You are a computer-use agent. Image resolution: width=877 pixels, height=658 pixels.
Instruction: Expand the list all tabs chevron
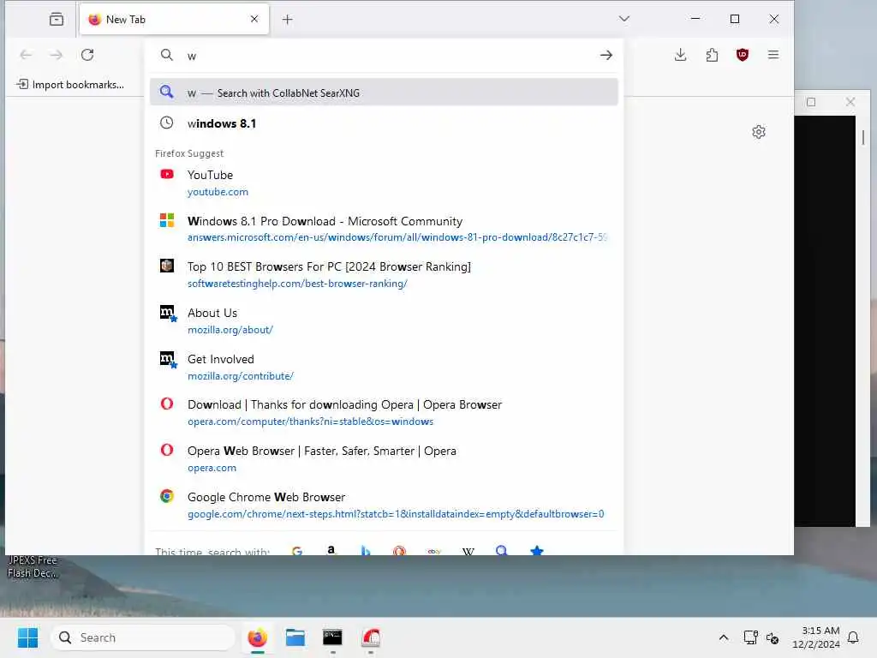click(x=624, y=19)
